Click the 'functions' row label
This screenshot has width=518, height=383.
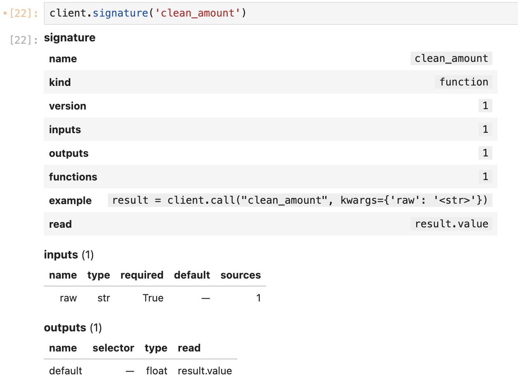[x=73, y=177]
